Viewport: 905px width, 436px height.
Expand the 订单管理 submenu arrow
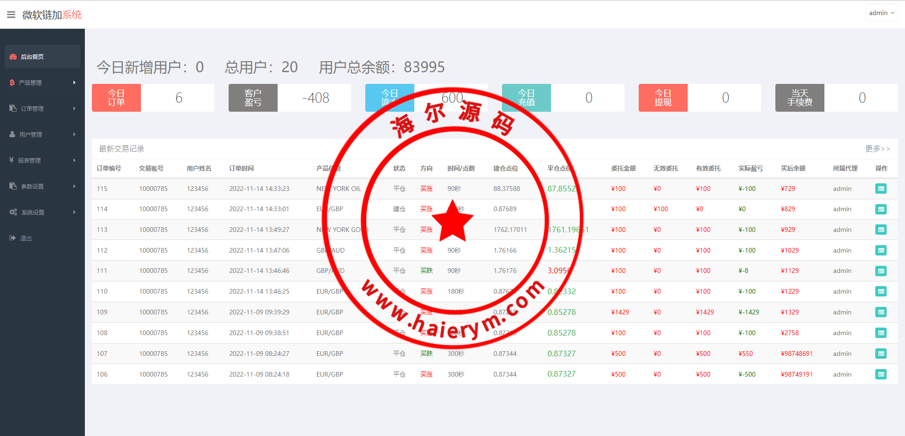point(74,108)
